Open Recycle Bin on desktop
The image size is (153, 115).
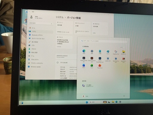[x=26, y=13]
